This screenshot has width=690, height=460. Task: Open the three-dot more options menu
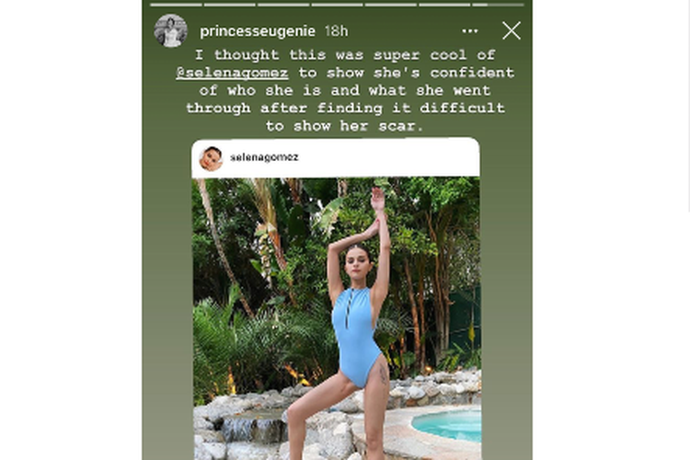coord(470,30)
